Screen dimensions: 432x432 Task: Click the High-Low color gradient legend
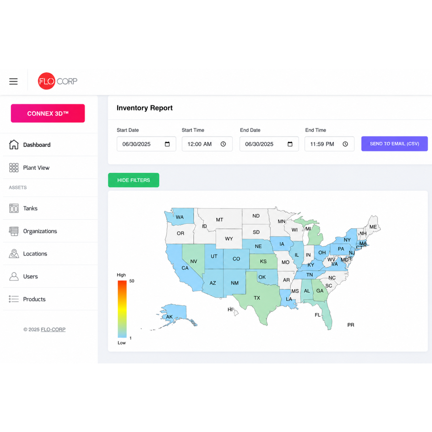(x=122, y=309)
